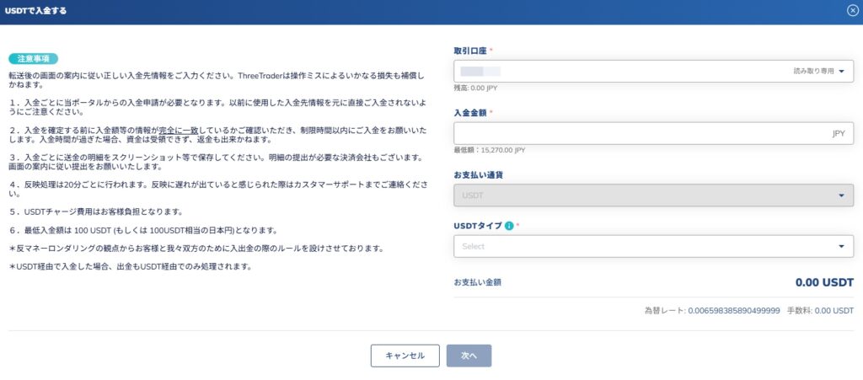Click the 注意事項 badge
This screenshot has height=380, width=863.
(x=34, y=59)
